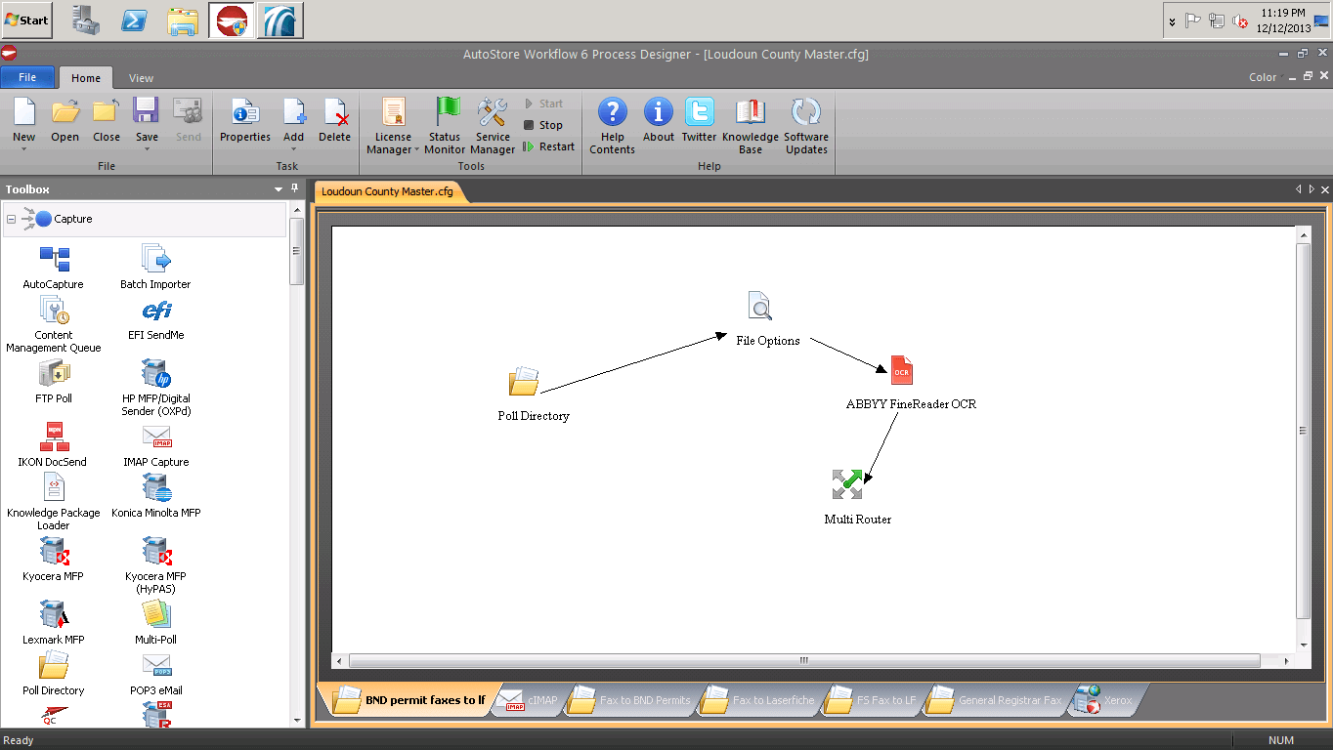Switch to the View ribbon tab
This screenshot has width=1333, height=750.
pyautogui.click(x=142, y=78)
